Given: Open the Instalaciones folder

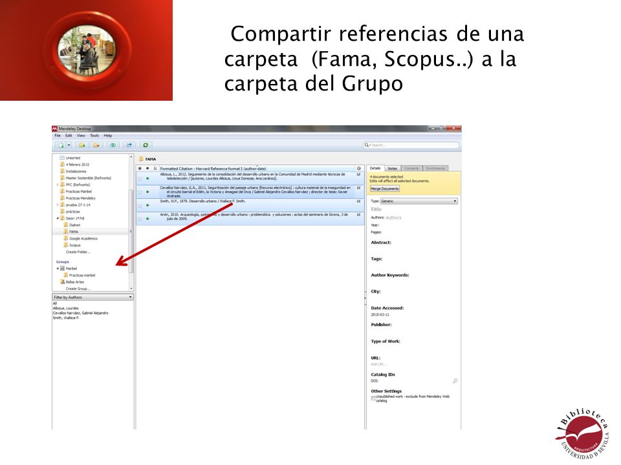Looking at the screenshot, I should (x=76, y=172).
